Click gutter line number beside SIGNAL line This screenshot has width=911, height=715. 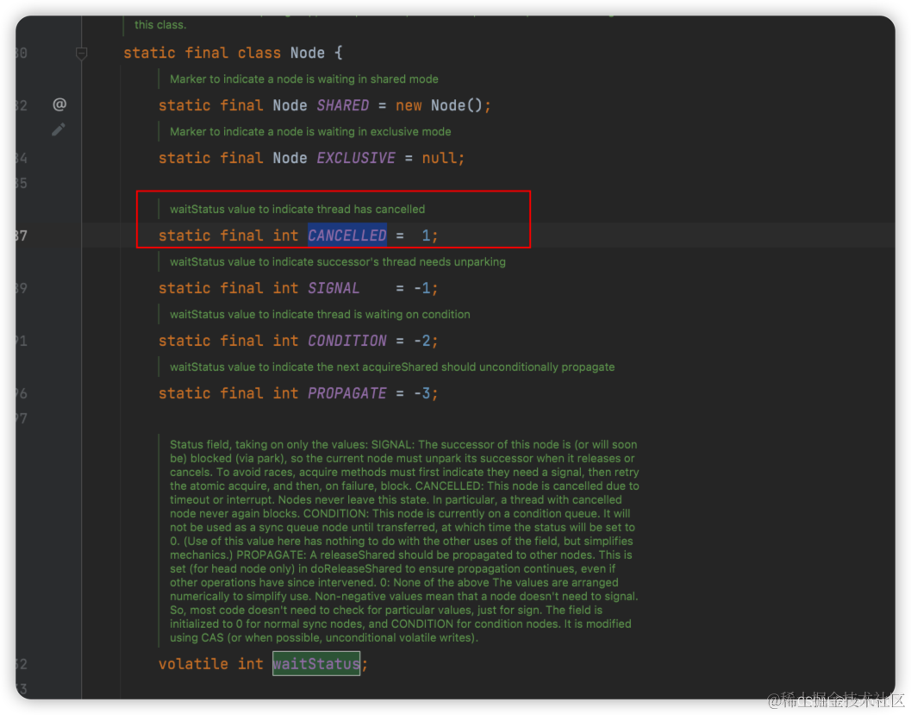(21, 288)
